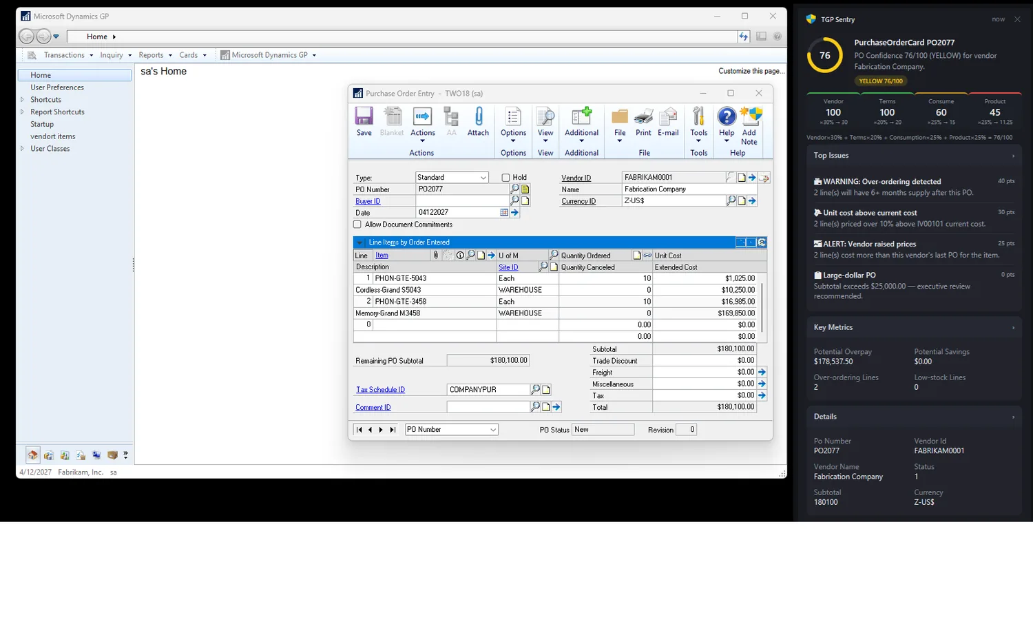This screenshot has height=624, width=1033.
Task: Click the Tax Schedule ID link
Action: click(380, 390)
